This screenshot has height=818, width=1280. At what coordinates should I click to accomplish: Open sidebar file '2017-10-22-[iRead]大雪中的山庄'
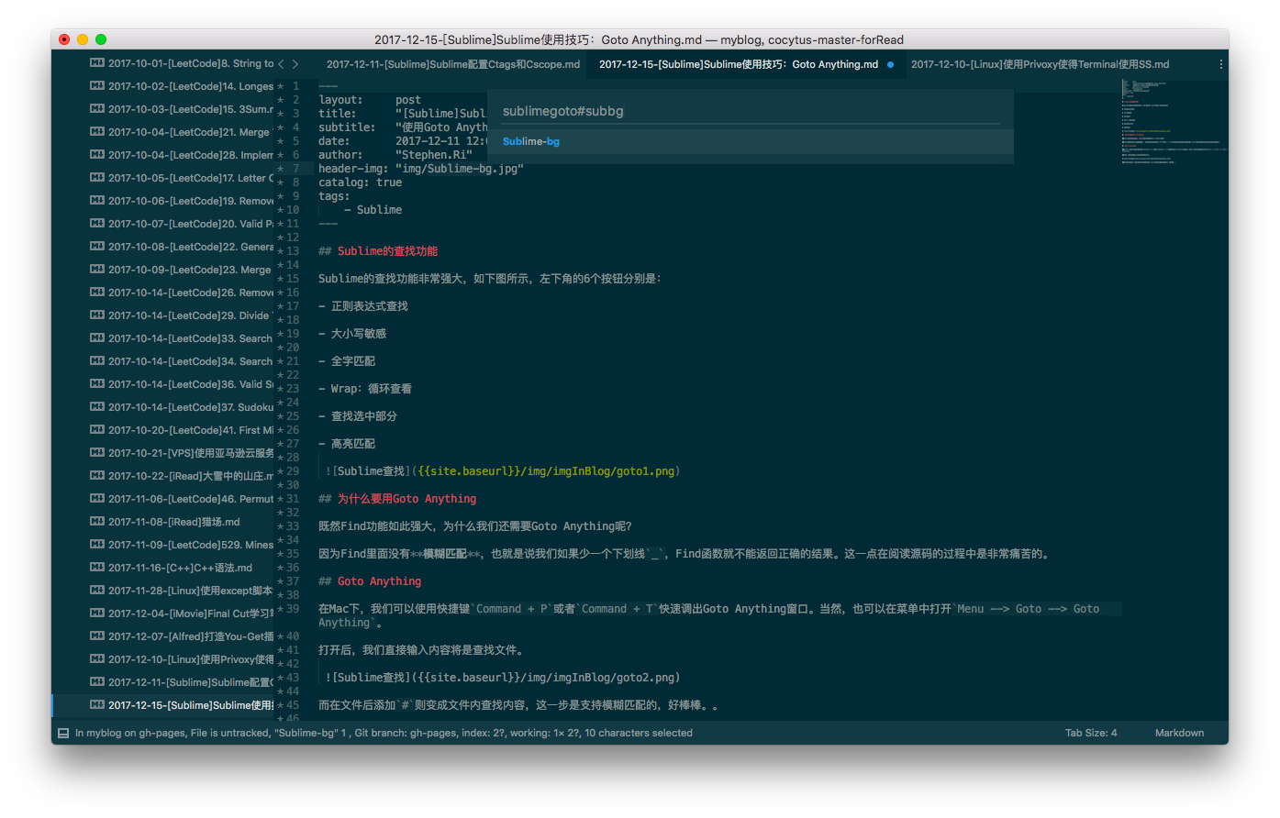click(x=190, y=476)
